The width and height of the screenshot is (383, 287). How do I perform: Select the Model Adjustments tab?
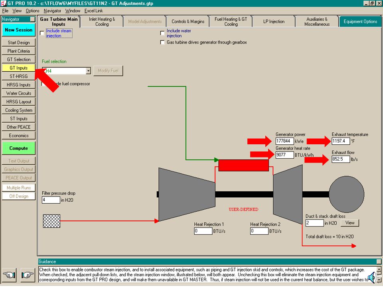[145, 22]
